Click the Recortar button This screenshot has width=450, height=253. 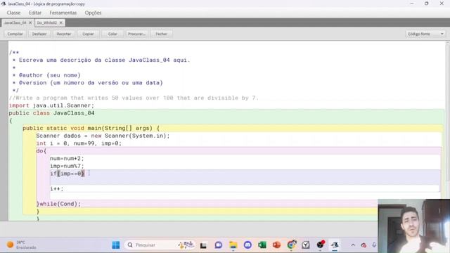tap(64, 34)
